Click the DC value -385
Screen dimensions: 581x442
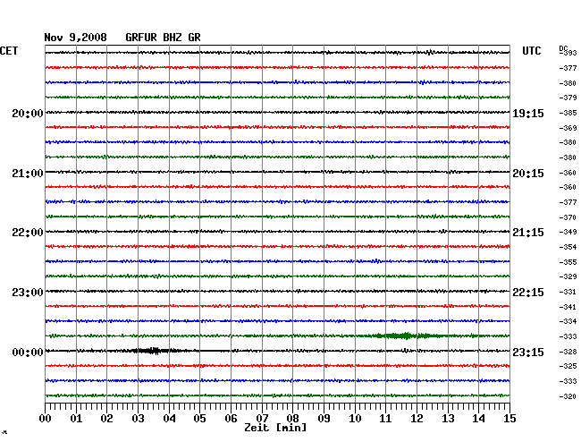click(568, 113)
